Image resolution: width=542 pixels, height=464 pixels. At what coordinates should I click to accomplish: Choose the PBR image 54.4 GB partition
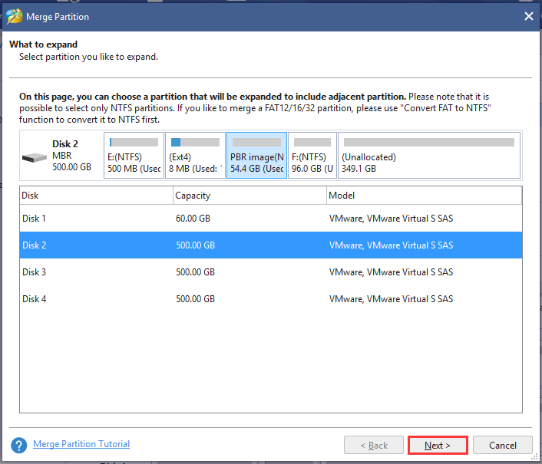tap(257, 156)
